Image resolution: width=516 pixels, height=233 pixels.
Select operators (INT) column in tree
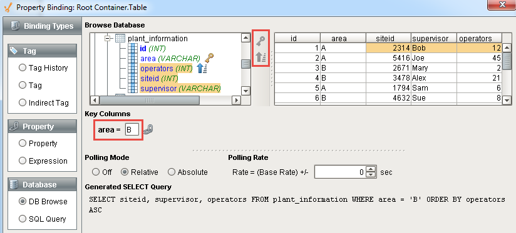point(166,69)
